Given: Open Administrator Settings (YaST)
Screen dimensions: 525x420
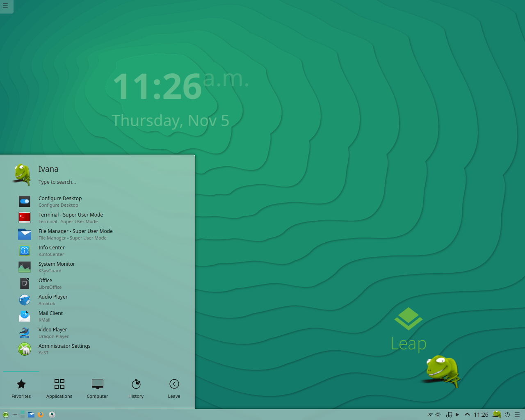Looking at the screenshot, I should click(x=98, y=349).
